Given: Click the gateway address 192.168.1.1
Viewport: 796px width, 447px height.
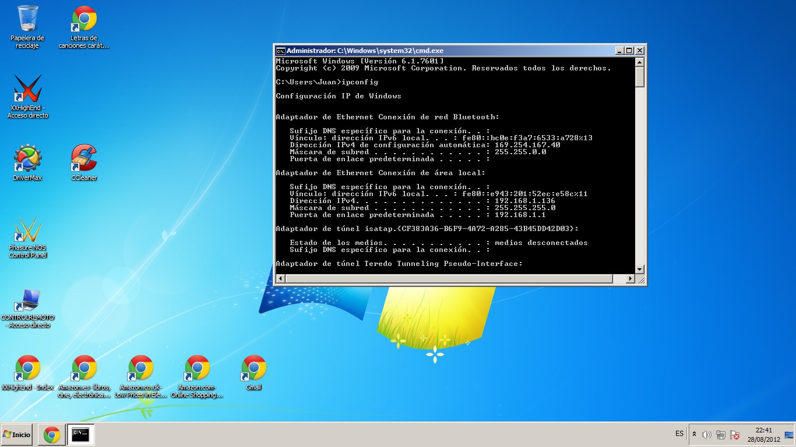Looking at the screenshot, I should tap(520, 215).
